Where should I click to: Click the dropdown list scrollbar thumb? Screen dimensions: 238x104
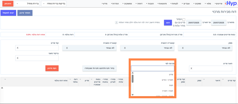click(x=133, y=78)
